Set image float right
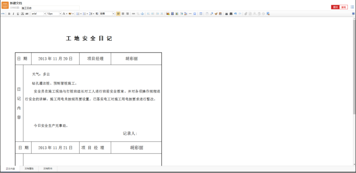 click(157, 14)
